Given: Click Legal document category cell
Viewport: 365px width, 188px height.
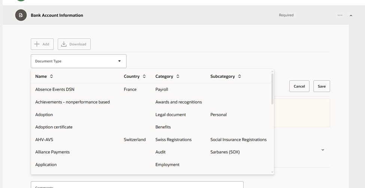Looking at the screenshot, I should [171, 115].
